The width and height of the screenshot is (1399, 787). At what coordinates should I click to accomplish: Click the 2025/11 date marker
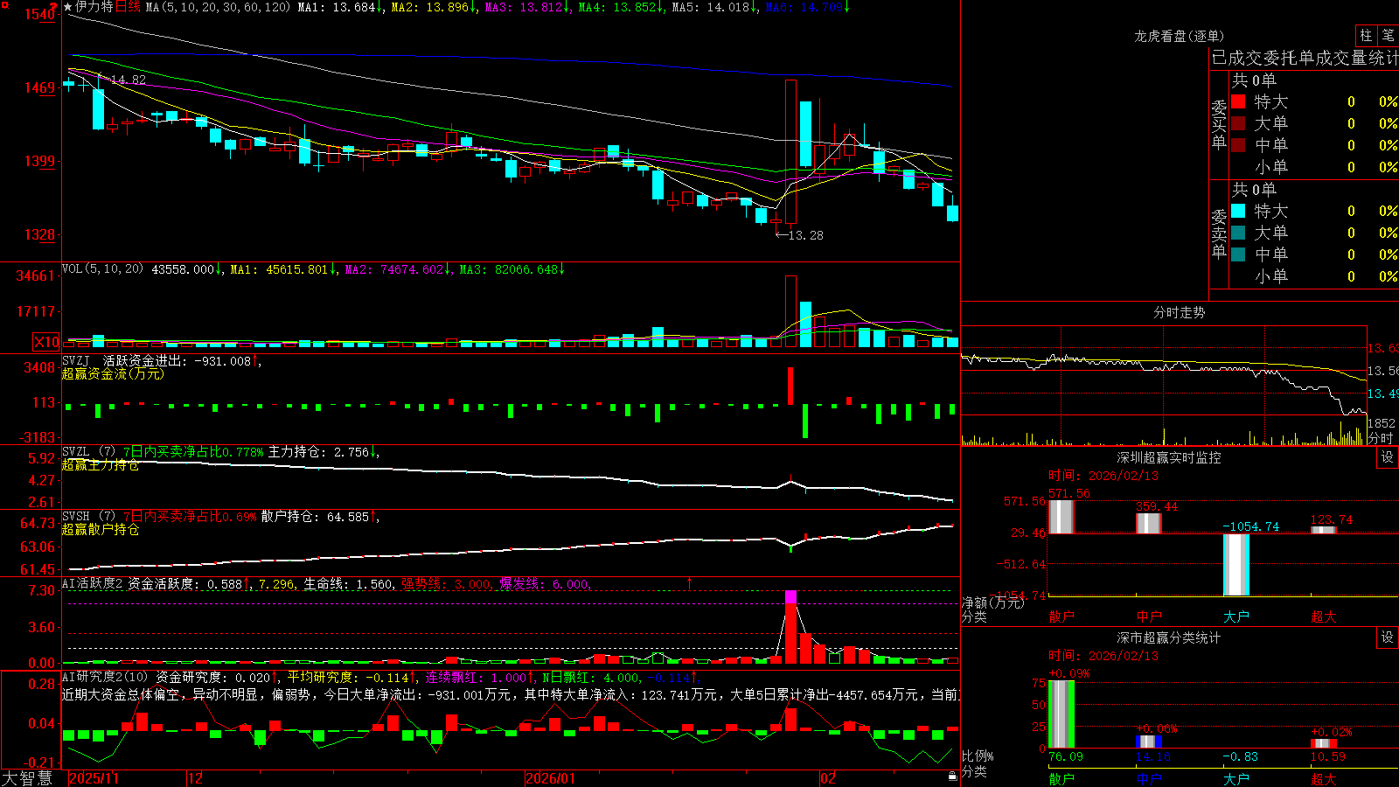click(x=94, y=778)
